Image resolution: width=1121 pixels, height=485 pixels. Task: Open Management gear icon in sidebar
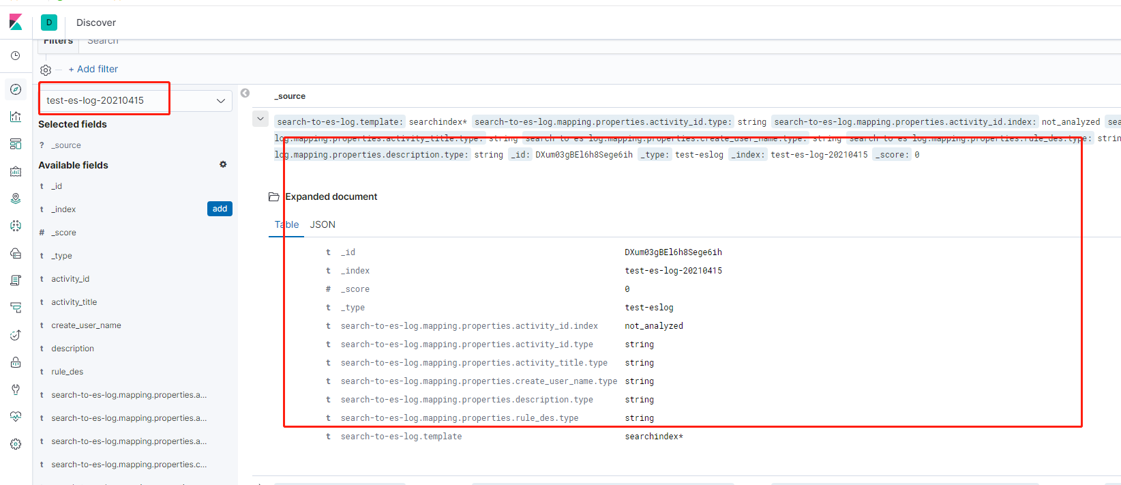point(16,444)
